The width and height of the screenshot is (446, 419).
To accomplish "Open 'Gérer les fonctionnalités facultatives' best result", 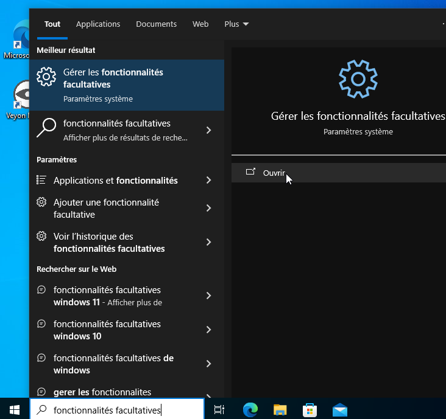I will point(127,85).
